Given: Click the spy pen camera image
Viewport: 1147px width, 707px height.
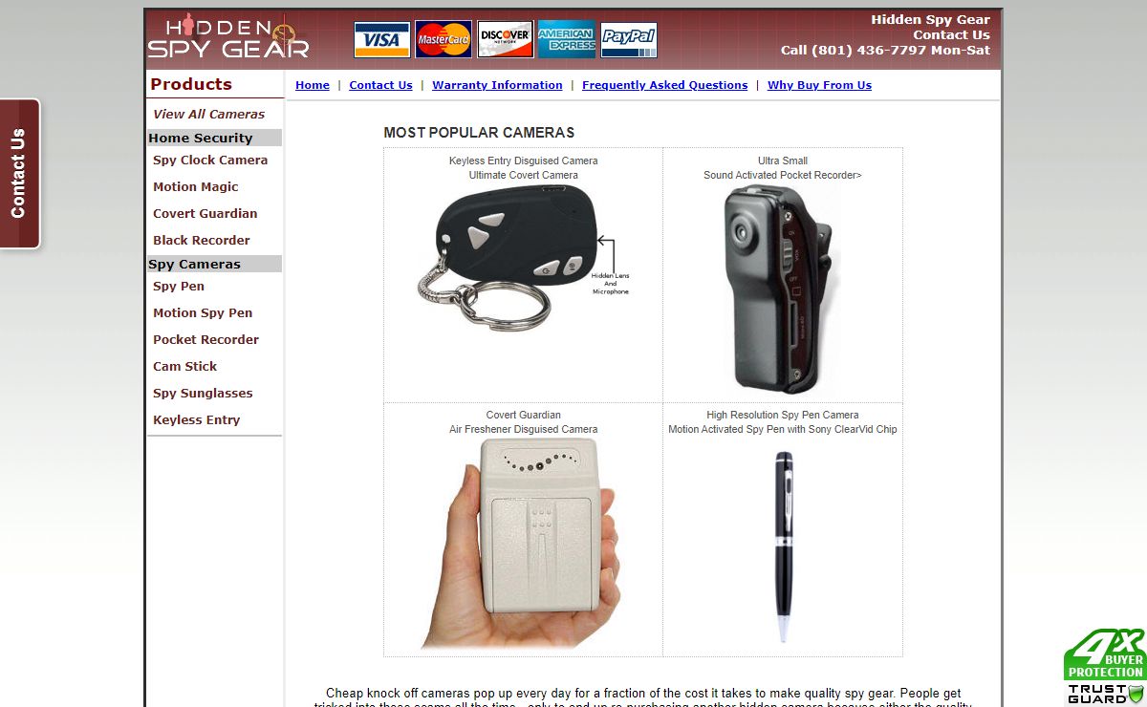Looking at the screenshot, I should click(x=784, y=546).
